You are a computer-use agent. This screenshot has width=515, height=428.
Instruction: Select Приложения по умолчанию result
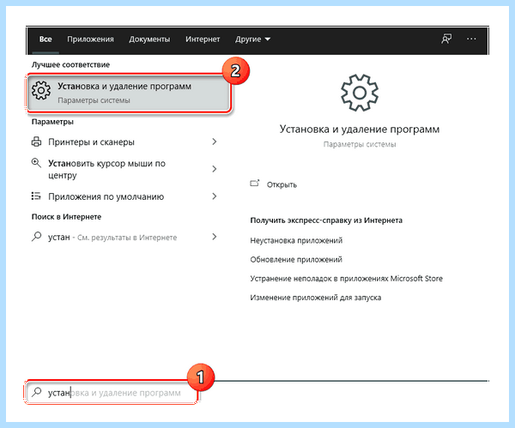pyautogui.click(x=124, y=196)
